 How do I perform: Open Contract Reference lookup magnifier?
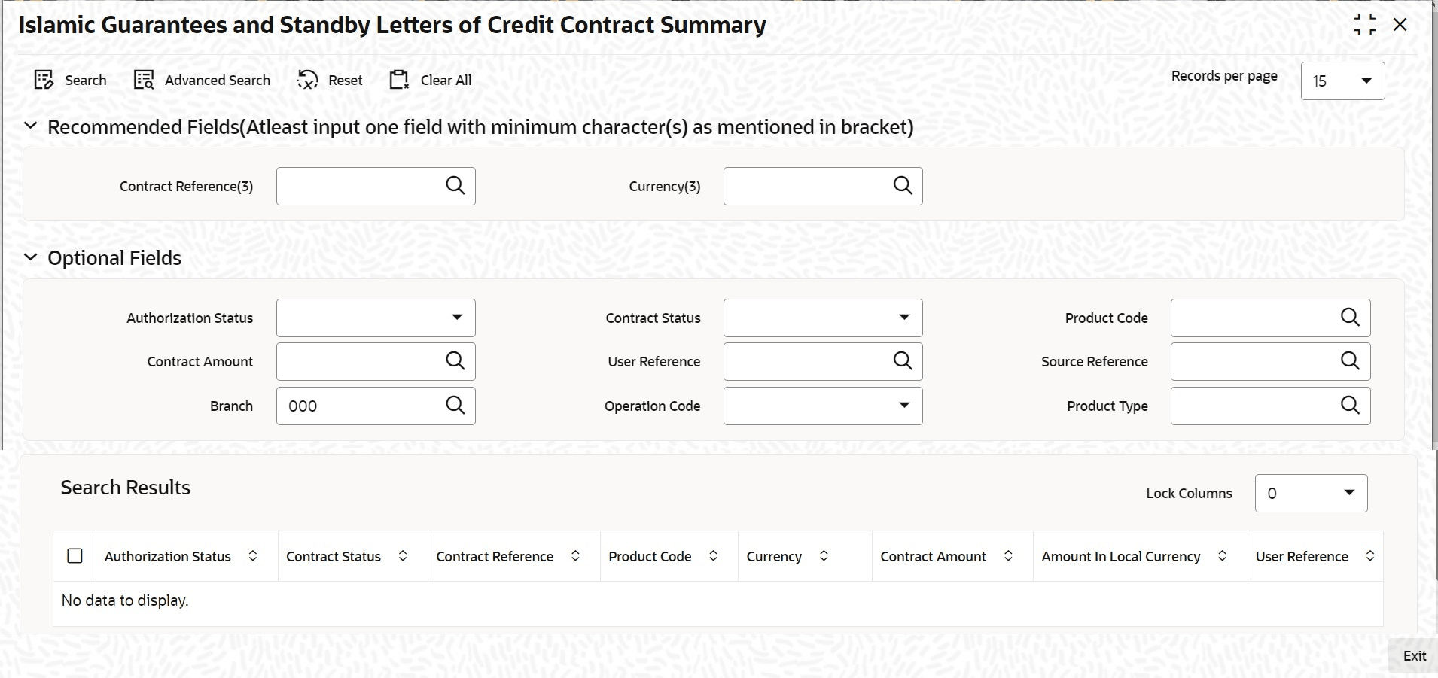click(x=455, y=186)
